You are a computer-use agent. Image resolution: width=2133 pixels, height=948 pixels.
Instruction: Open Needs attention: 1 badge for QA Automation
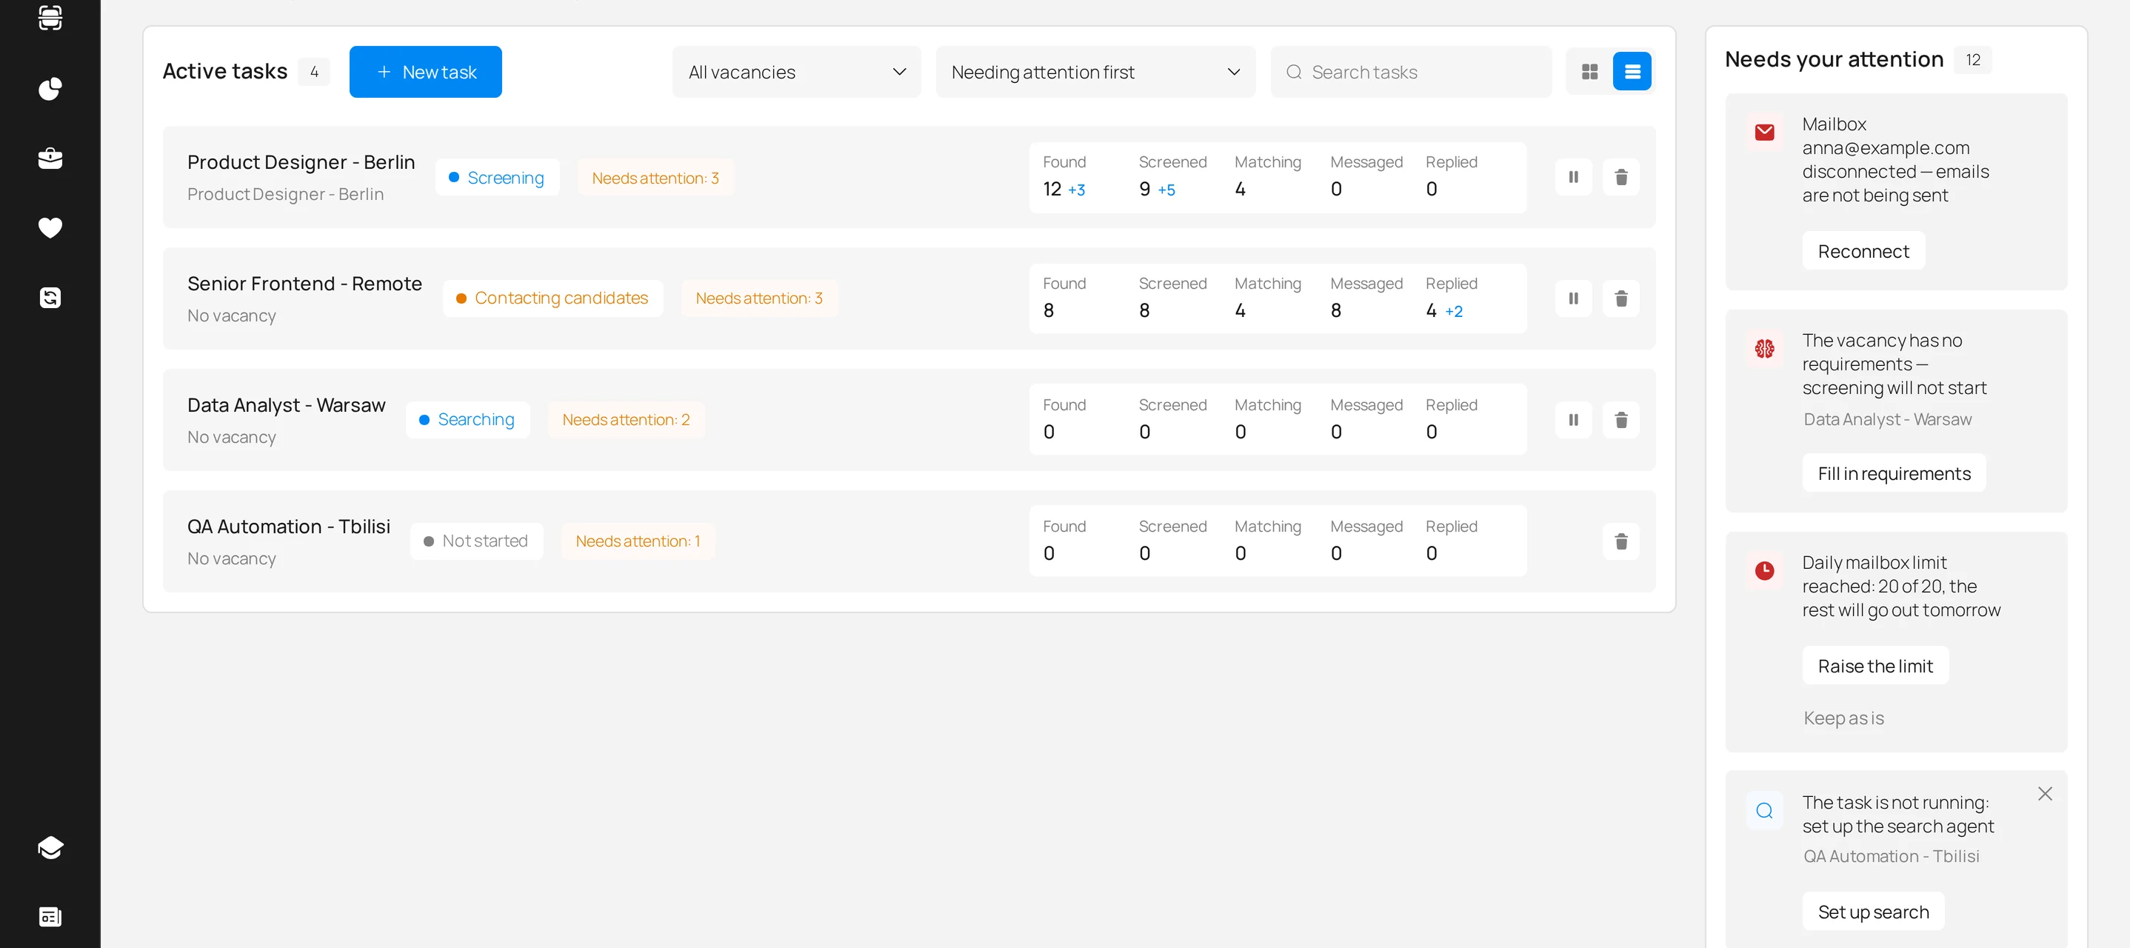click(638, 541)
